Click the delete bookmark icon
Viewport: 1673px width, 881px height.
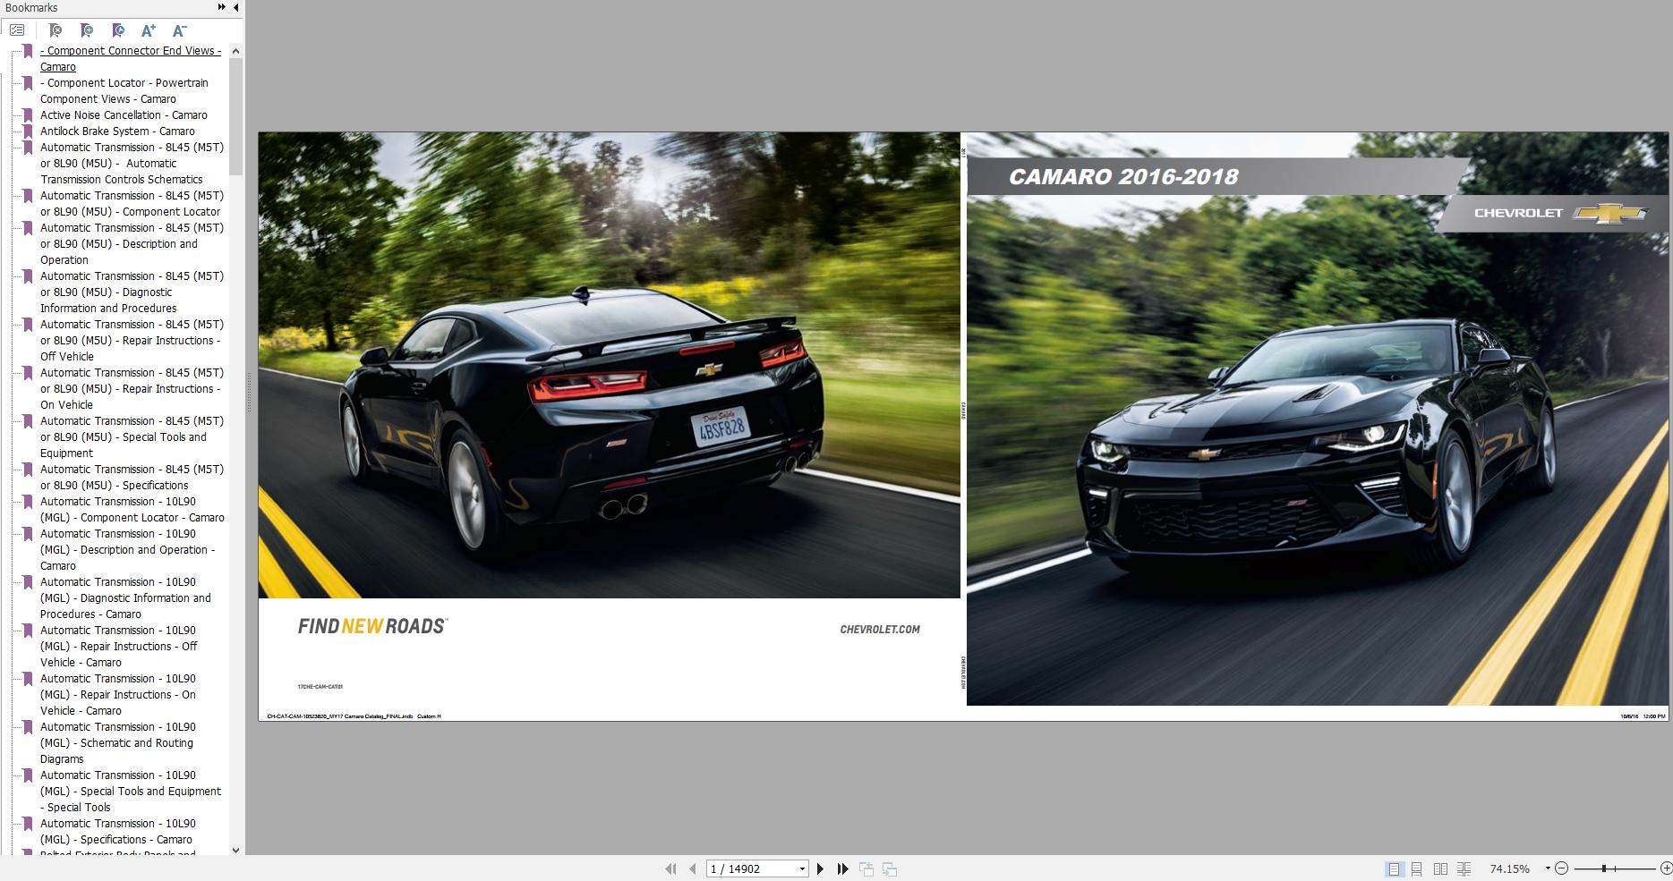point(55,30)
